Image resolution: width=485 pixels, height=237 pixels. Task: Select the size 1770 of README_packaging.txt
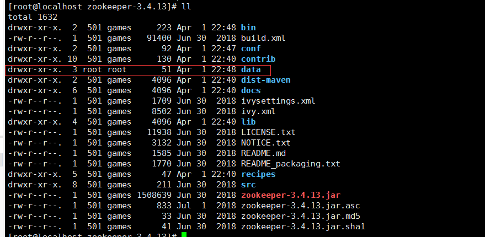click(162, 164)
